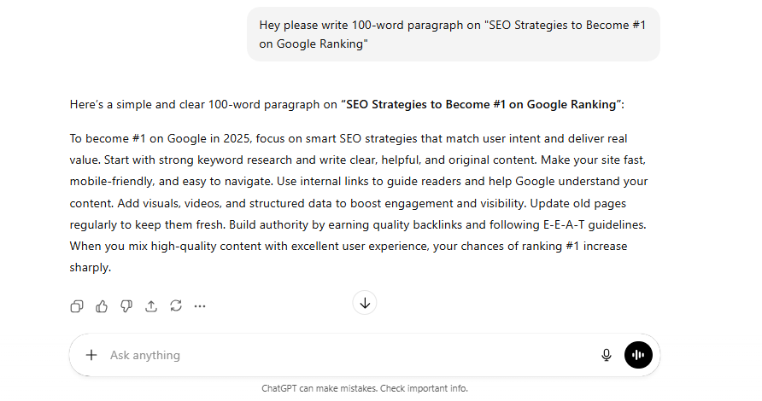
Task: Jump to bottom with the down-arrow button
Action: 365,303
